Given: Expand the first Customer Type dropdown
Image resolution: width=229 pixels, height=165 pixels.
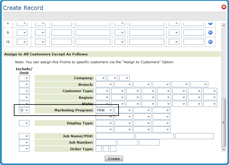Looking at the screenshot, I should pyautogui.click(x=103, y=91).
